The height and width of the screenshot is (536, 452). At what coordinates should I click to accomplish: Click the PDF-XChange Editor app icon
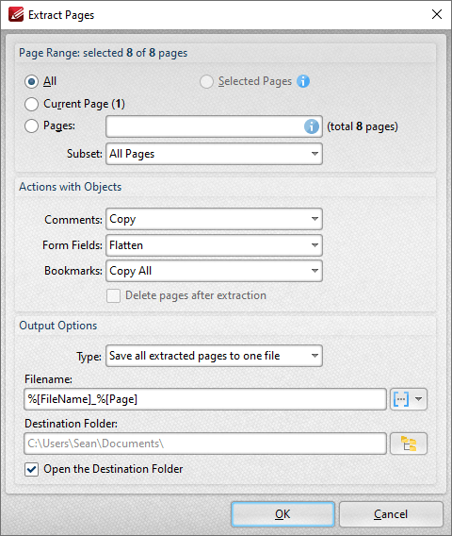click(16, 15)
